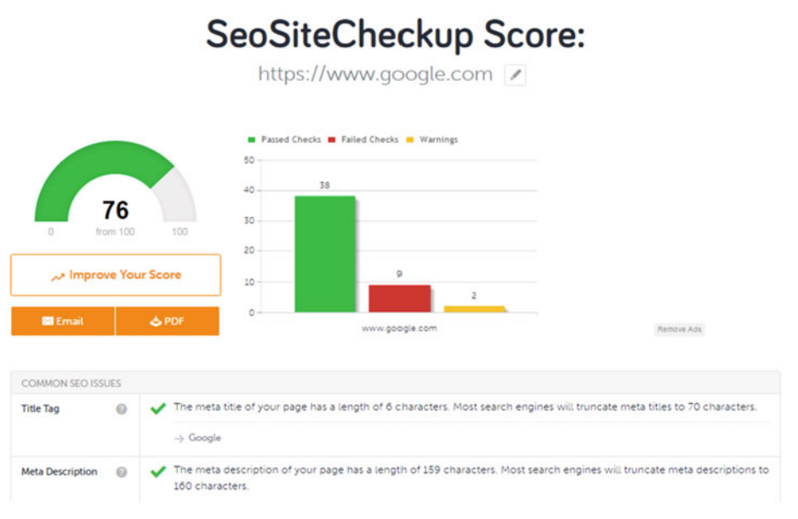Toggle the Passed Checks legend item

pos(284,140)
